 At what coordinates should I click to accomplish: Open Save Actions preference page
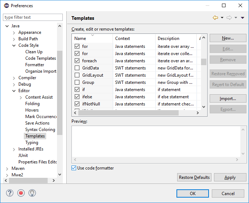coord(37,123)
